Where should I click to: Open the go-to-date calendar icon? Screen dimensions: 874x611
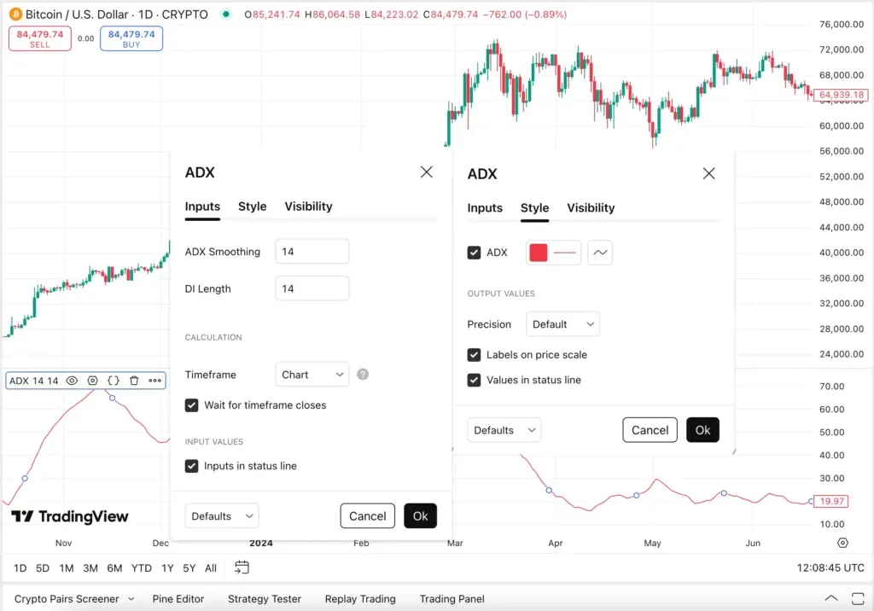(242, 567)
